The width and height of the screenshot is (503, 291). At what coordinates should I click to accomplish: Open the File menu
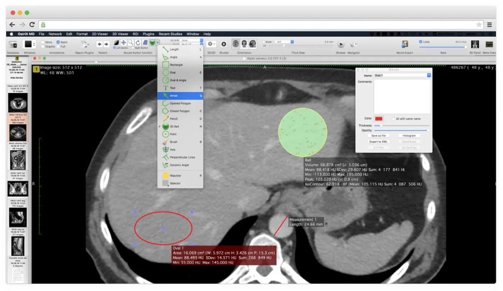pyautogui.click(x=42, y=34)
